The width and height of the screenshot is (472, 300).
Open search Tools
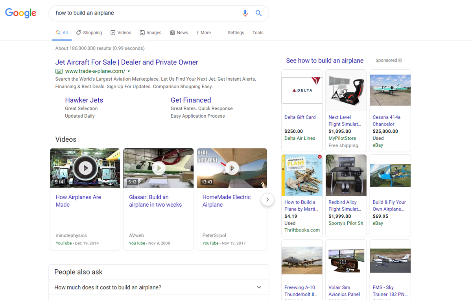(x=258, y=33)
